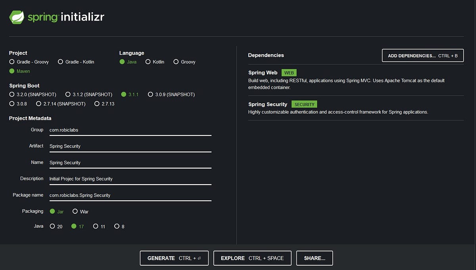
Task: Click the Explore button
Action: pyautogui.click(x=252, y=258)
